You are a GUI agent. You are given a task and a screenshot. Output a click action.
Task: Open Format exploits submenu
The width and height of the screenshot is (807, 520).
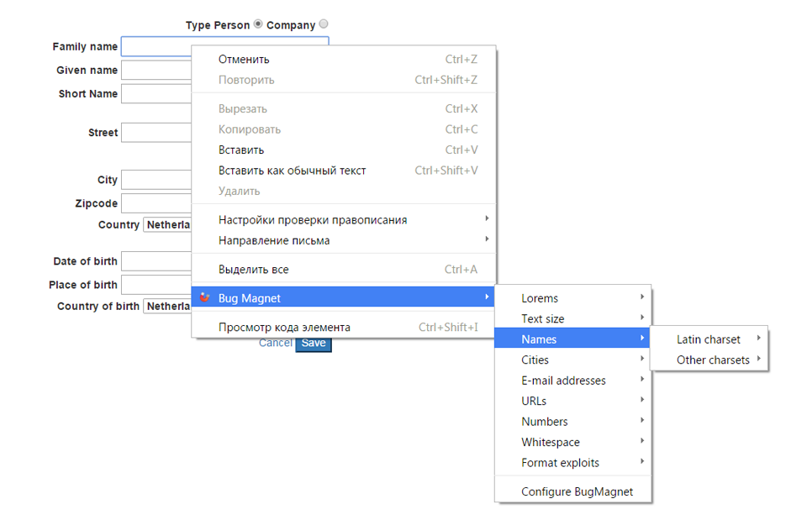(560, 463)
